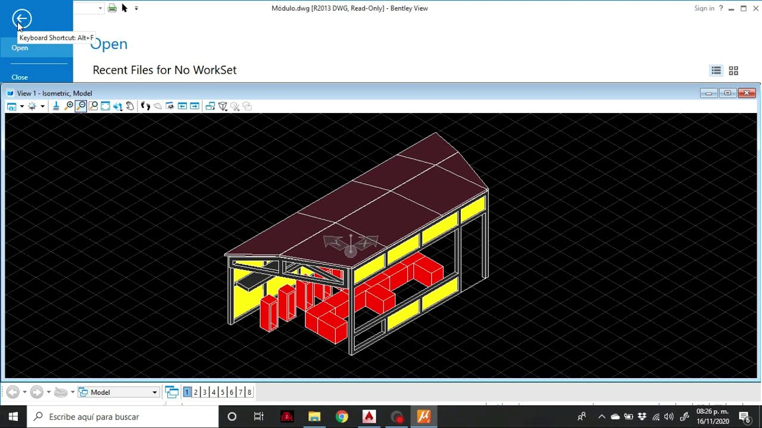Viewport: 762px width, 428px height.
Task: Select the Fly paper-plane tool
Action: coord(158,106)
